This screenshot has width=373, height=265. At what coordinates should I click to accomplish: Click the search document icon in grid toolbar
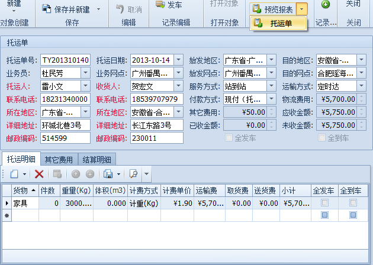coord(133,174)
